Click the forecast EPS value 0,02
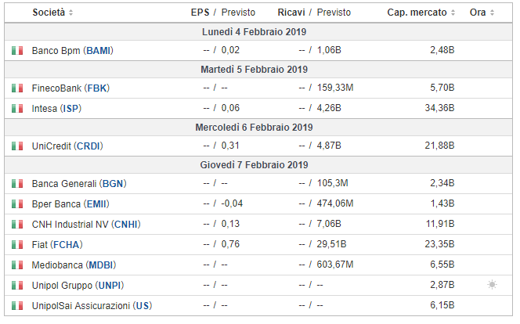This screenshot has width=520, height=324. coord(230,50)
